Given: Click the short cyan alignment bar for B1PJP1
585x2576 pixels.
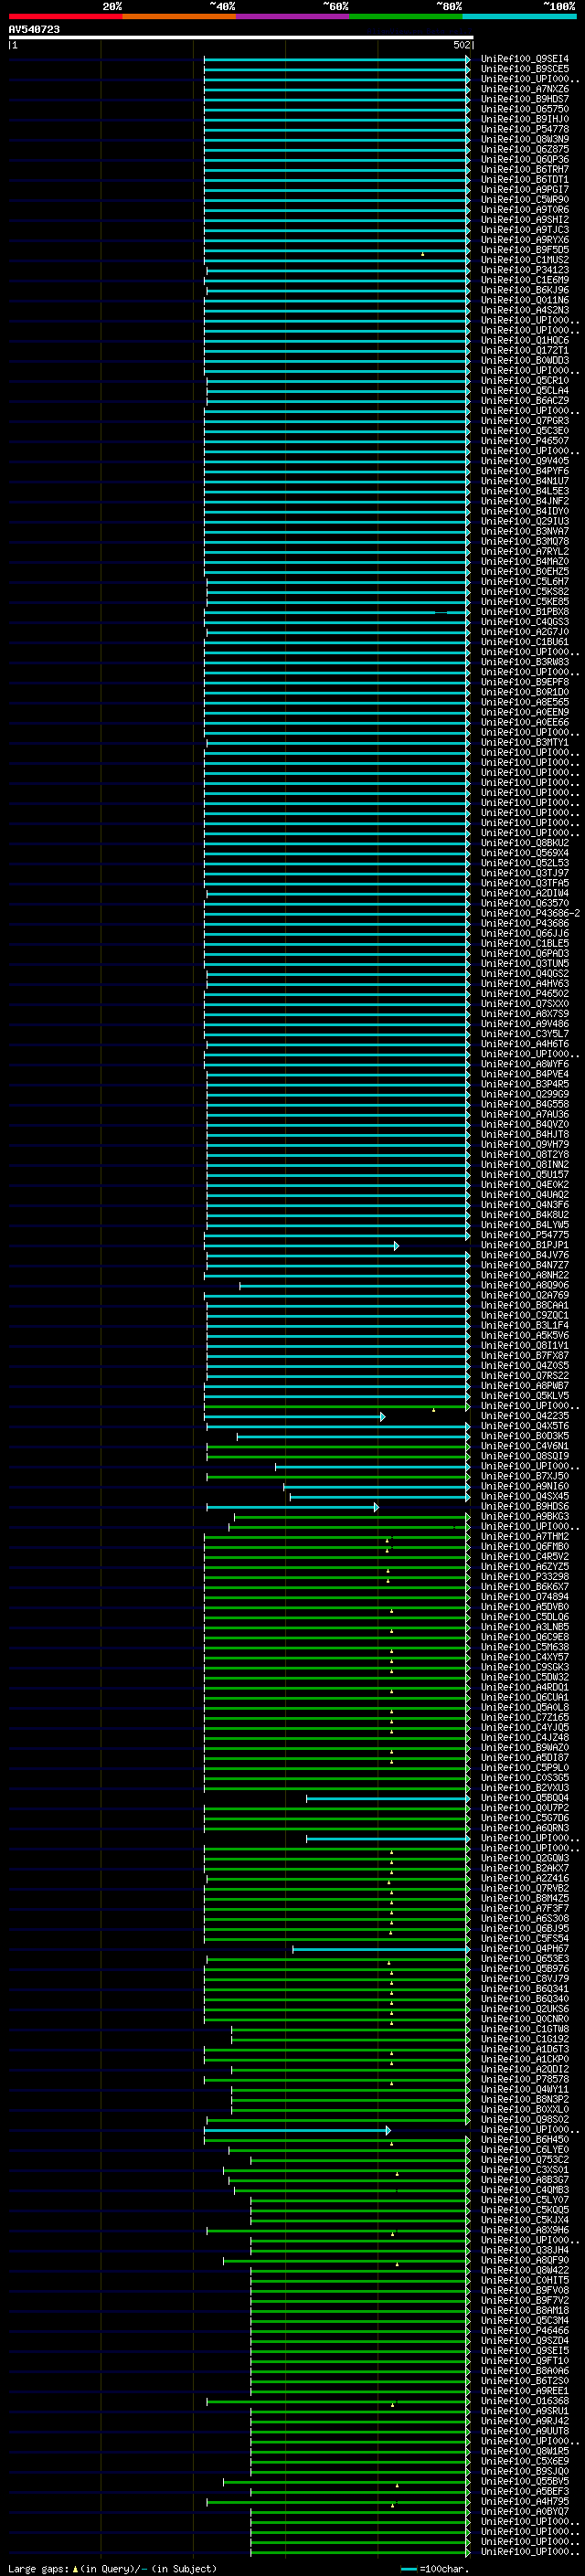Looking at the screenshot, I should tap(301, 1245).
